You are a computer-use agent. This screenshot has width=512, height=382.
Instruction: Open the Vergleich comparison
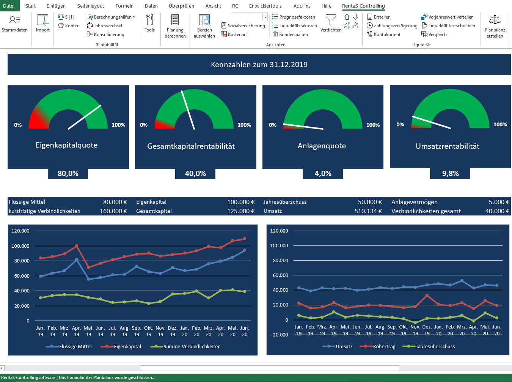coord(434,35)
